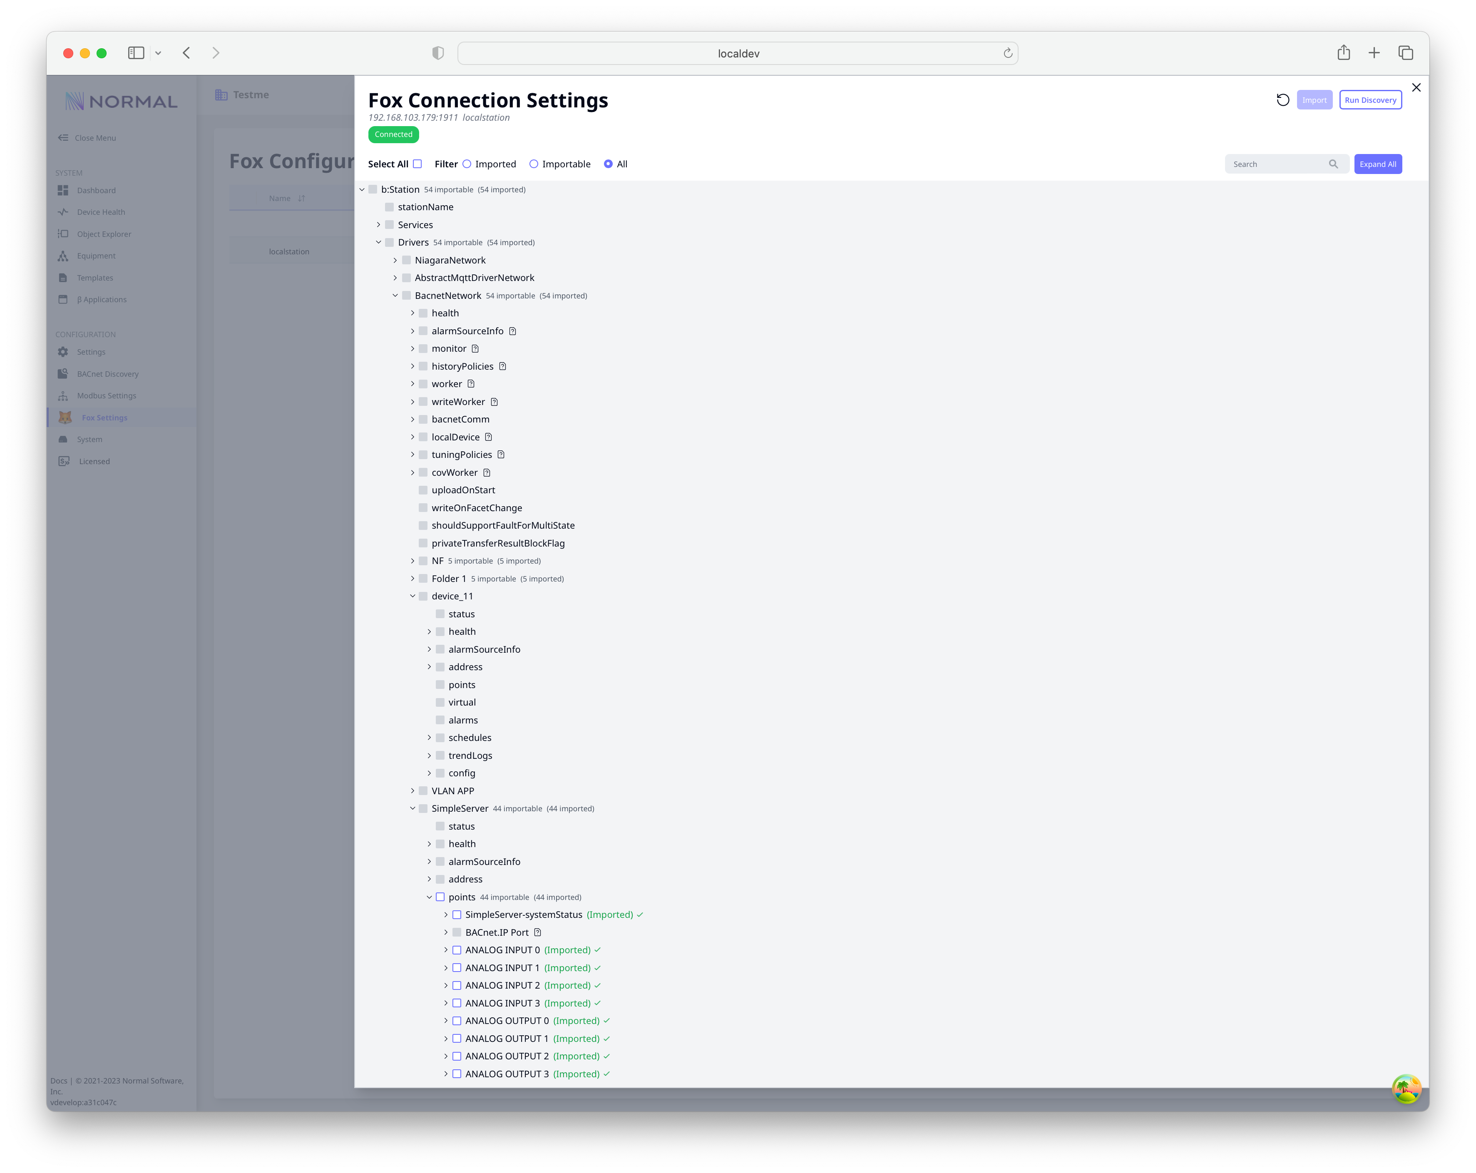Click the document icon next to monitor
Image resolution: width=1476 pixels, height=1173 pixels.
click(475, 348)
